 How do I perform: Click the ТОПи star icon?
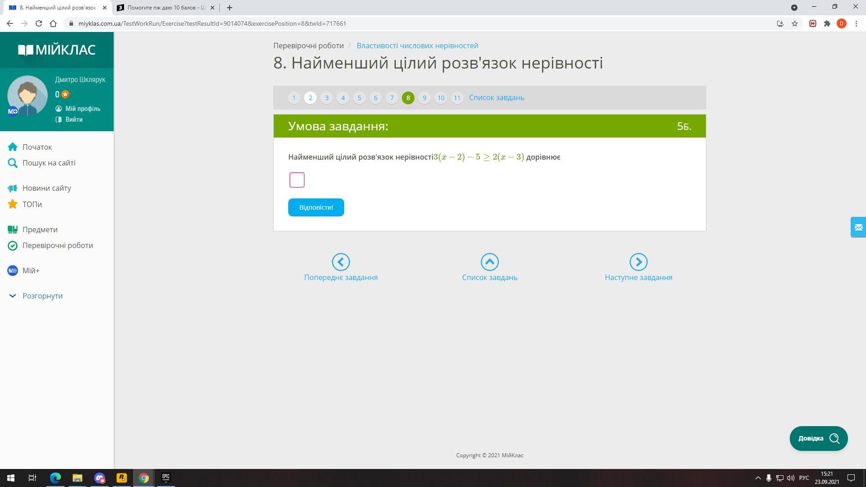(x=13, y=204)
